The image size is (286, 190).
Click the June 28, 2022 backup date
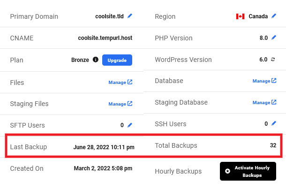pyautogui.click(x=104, y=147)
